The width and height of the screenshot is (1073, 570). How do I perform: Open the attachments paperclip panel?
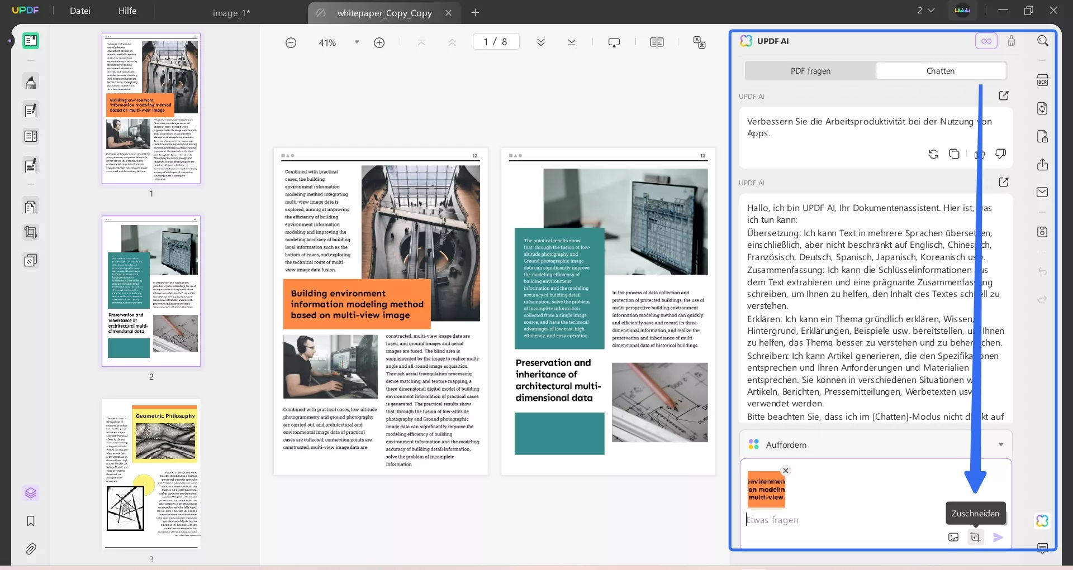click(31, 549)
